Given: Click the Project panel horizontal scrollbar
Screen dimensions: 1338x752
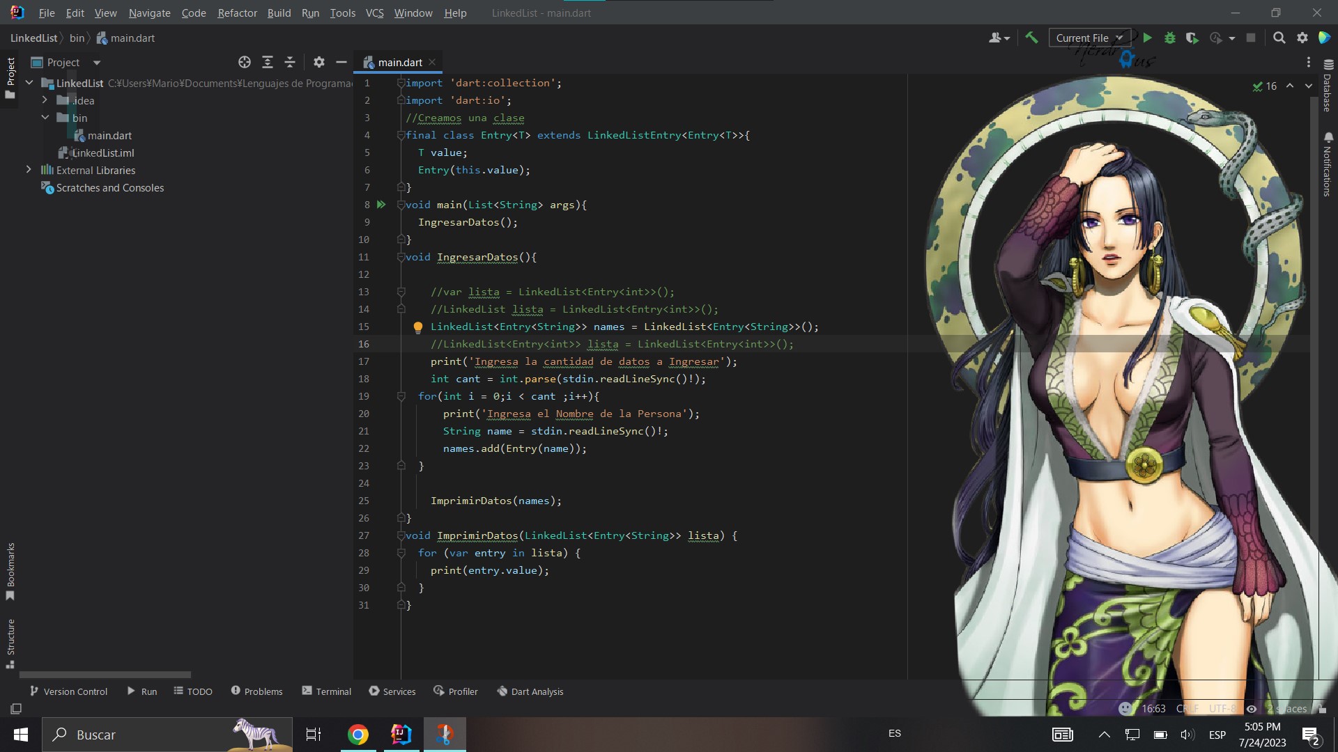Looking at the screenshot, I should (x=105, y=675).
